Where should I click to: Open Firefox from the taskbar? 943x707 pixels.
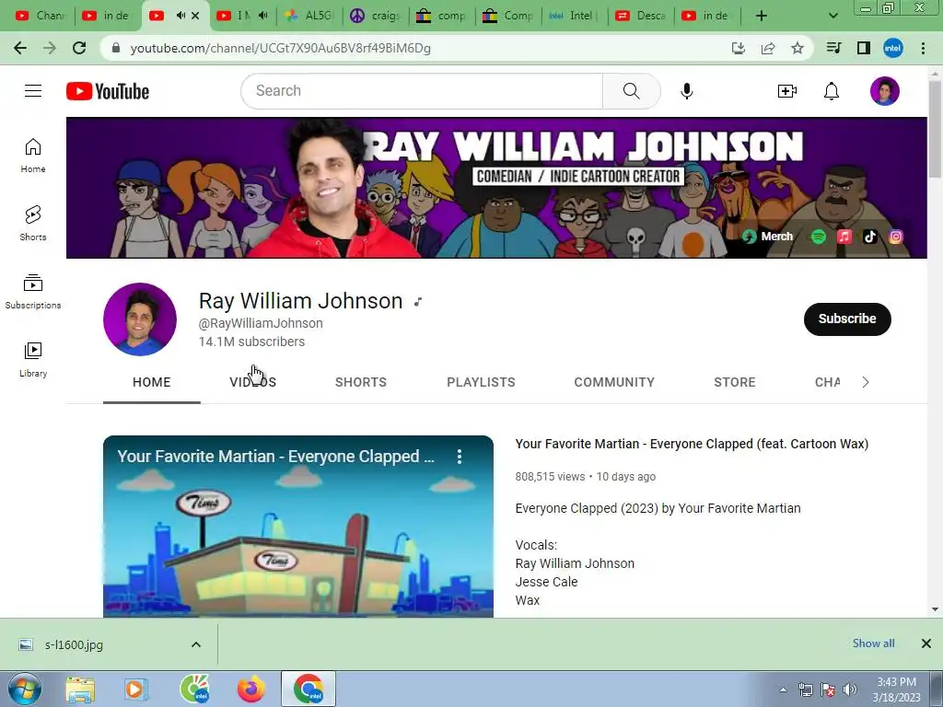(250, 689)
